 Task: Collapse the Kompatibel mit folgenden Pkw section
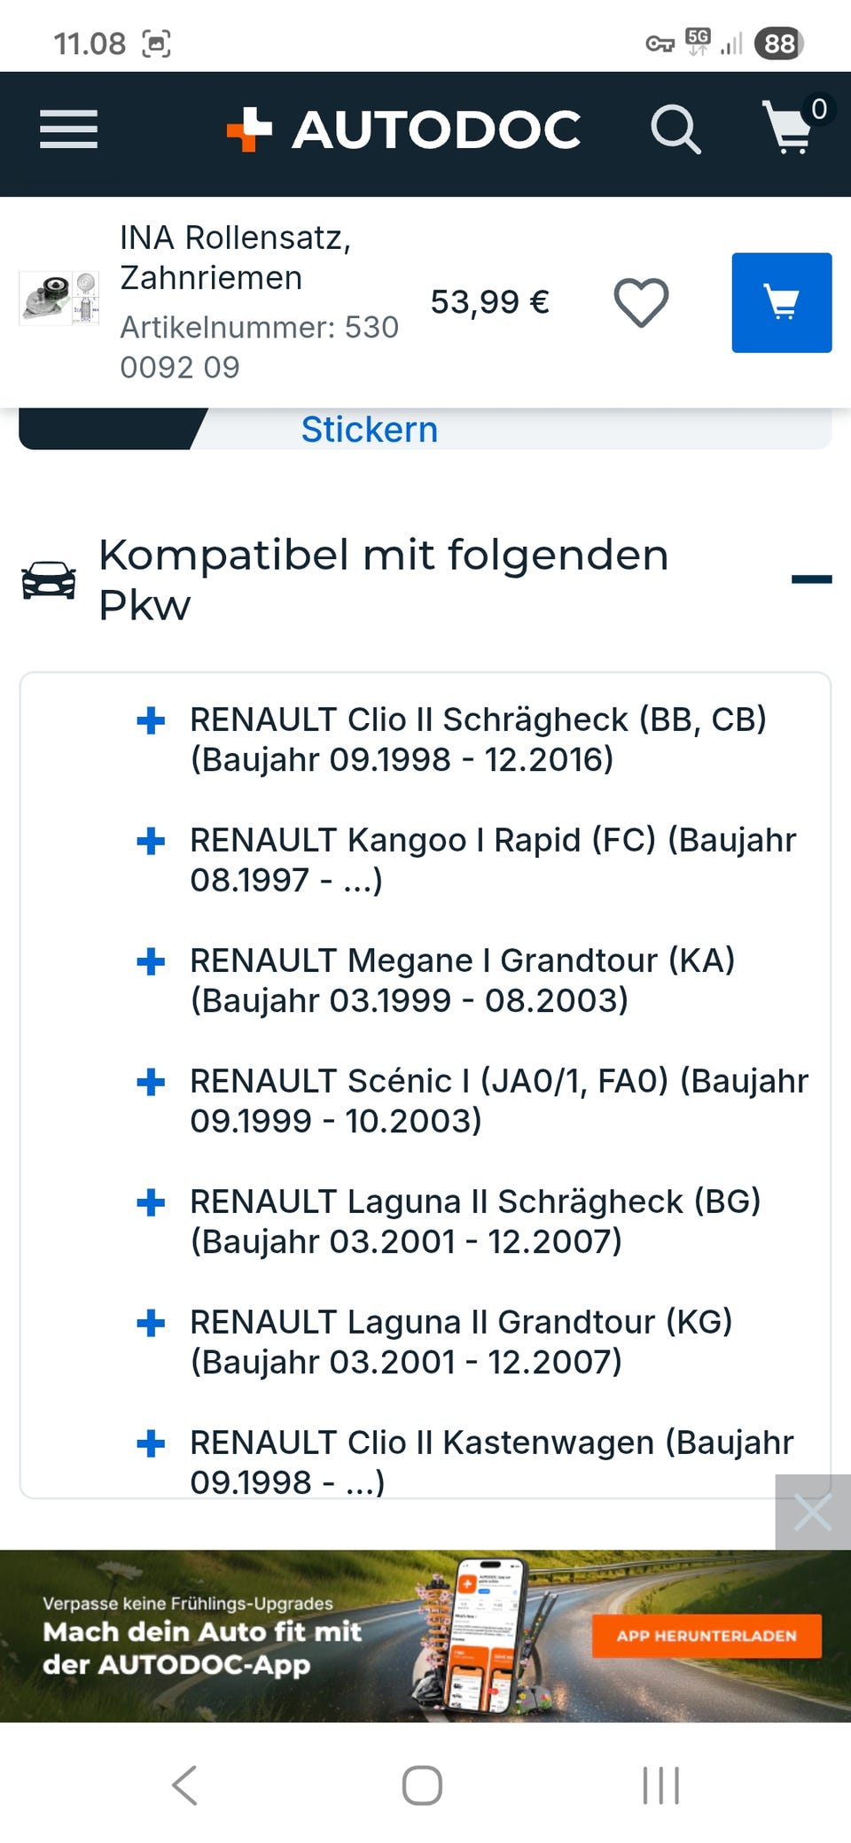[811, 579]
